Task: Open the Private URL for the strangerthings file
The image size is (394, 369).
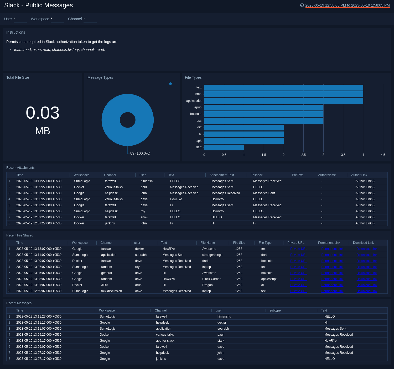Action: [x=299, y=255]
